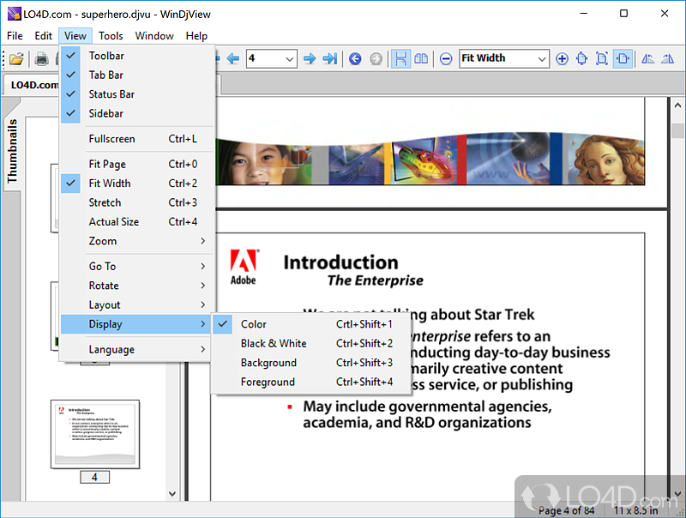The width and height of the screenshot is (686, 518).
Task: Rotate page left icon
Action: coord(647,58)
